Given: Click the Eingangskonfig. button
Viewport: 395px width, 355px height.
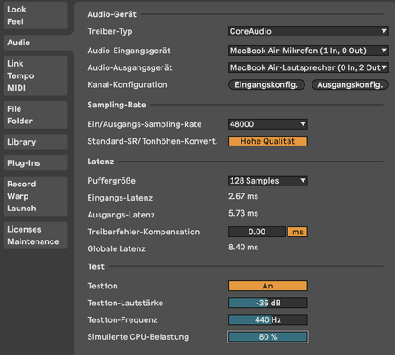Looking at the screenshot, I should (x=266, y=84).
